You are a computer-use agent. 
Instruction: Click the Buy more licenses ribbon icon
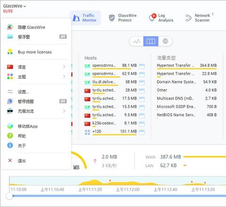[10, 52]
